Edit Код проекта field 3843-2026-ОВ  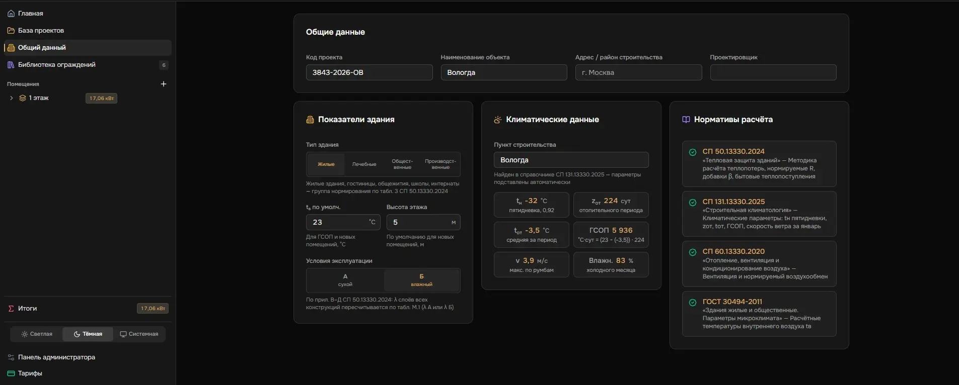[369, 72]
